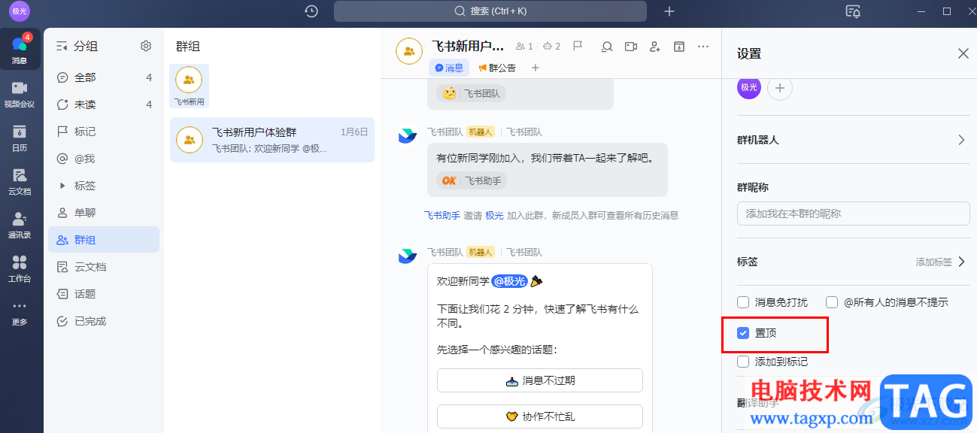Click the 消息不过期 topic button
Viewport: 977px width, 433px height.
540,380
